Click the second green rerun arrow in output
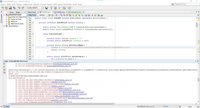 pyautogui.click(x=5, y=67)
